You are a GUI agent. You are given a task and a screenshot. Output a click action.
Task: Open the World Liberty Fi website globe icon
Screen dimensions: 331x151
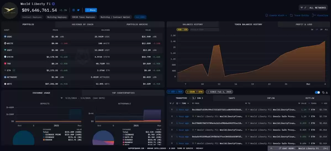[73, 10]
